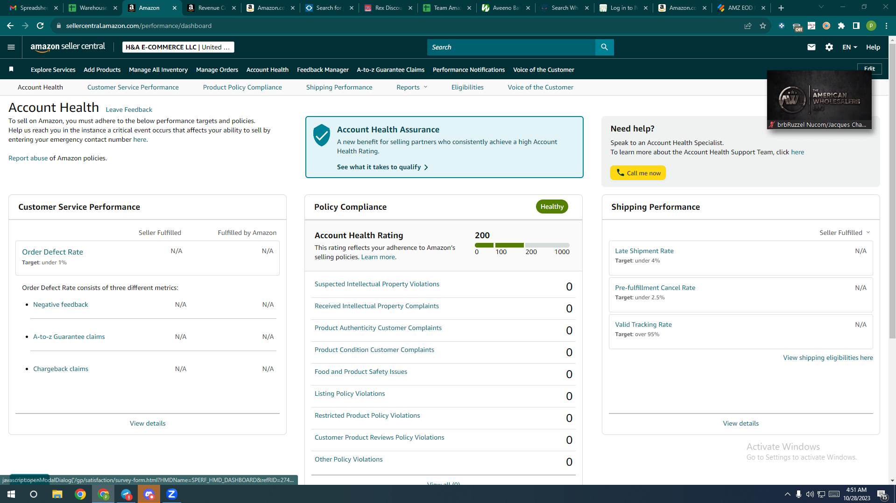
Task: Open the Windows Start menu
Action: (x=11, y=494)
